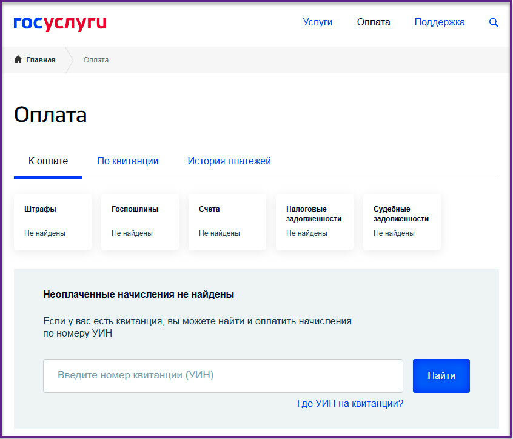Open the Счета card
This screenshot has height=439, width=513.
(227, 221)
